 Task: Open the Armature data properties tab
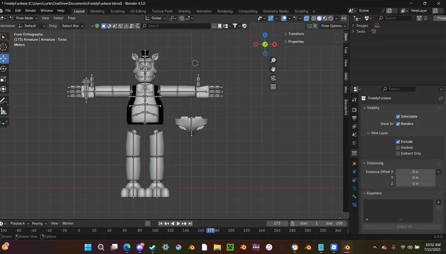coord(354,188)
